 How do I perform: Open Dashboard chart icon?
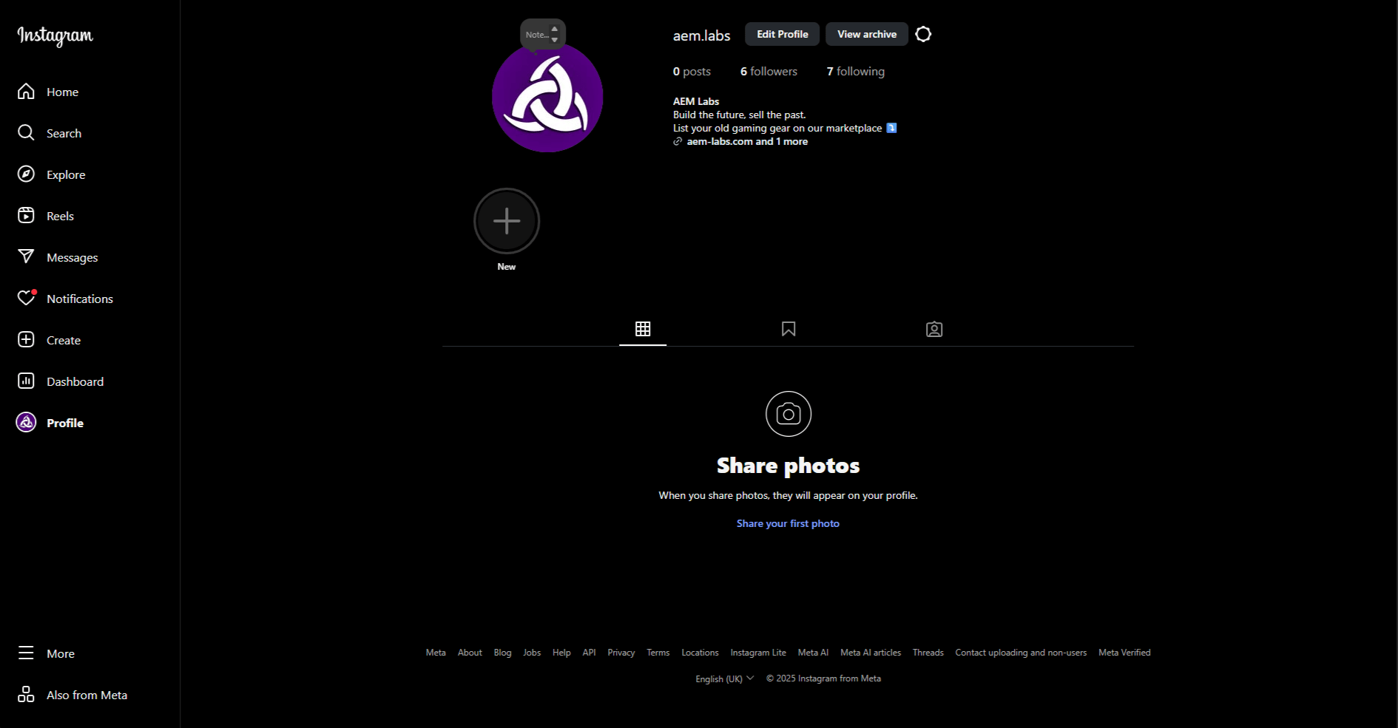click(x=26, y=381)
